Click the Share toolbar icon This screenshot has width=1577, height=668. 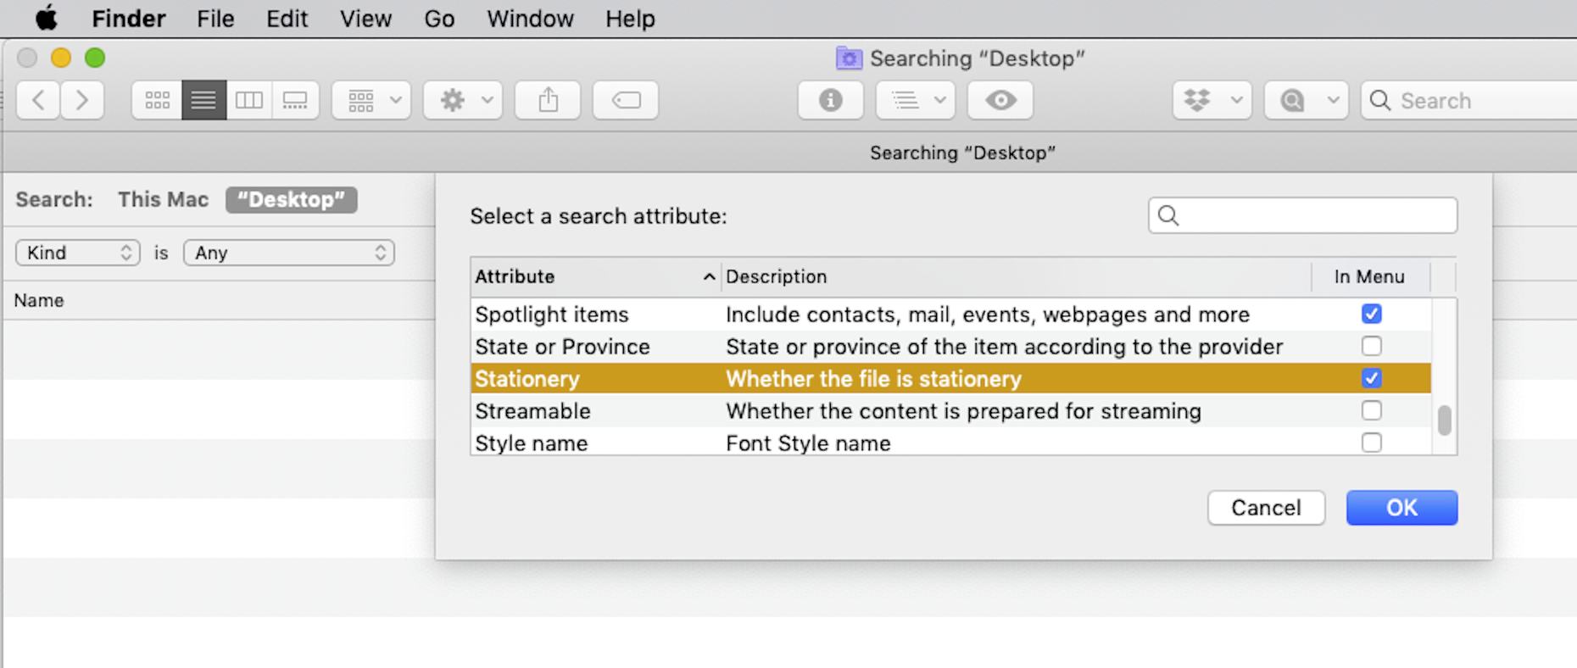pos(549,101)
